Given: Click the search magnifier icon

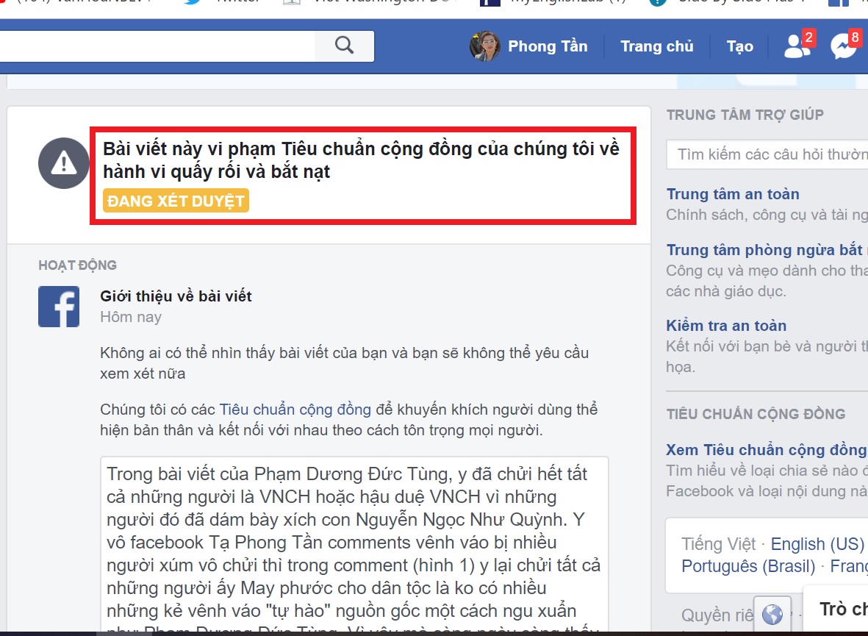Looking at the screenshot, I should point(344,46).
